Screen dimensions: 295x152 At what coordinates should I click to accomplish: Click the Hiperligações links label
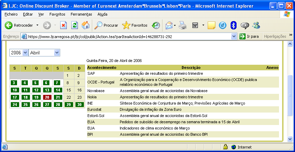(275, 36)
